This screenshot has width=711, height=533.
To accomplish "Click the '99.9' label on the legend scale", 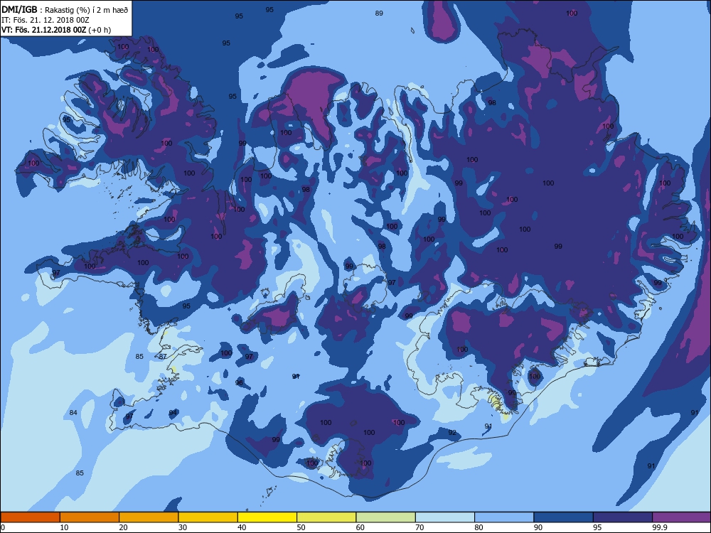I will click(x=659, y=527).
